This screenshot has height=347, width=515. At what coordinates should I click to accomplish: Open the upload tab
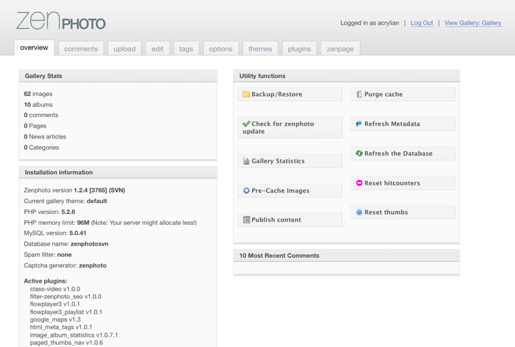124,49
